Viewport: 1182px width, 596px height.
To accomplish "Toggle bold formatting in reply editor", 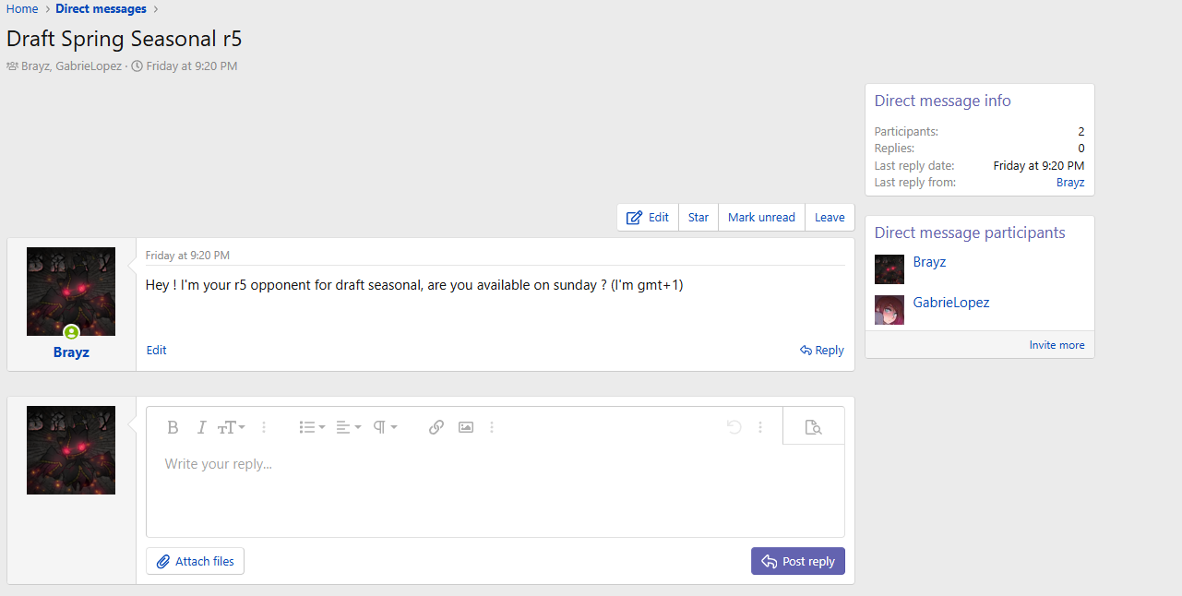I will (173, 427).
